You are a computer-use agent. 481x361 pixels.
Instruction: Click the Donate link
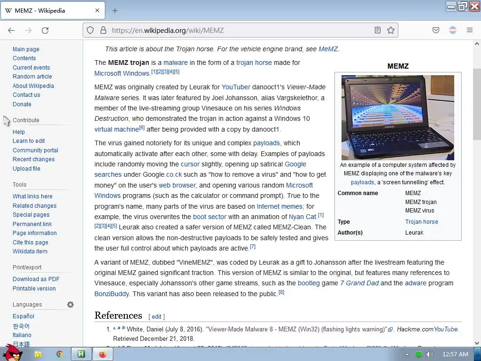pos(22,104)
